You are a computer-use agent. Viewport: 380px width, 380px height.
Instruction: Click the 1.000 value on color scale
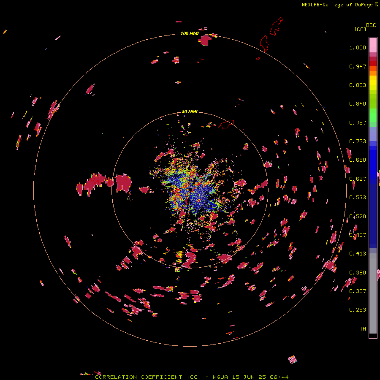(x=358, y=47)
